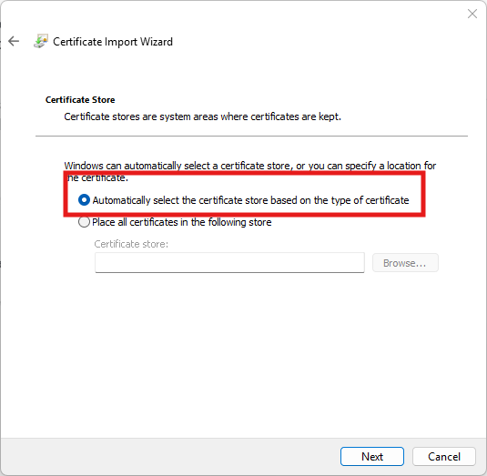Close the wizard with the X icon
This screenshot has width=487, height=476.
(x=472, y=14)
